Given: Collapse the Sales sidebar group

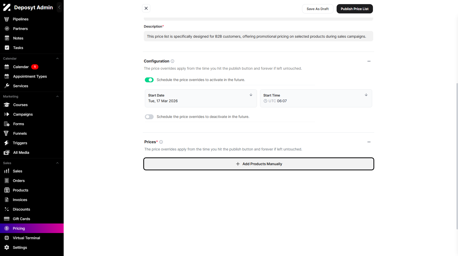Looking at the screenshot, I should [57, 163].
